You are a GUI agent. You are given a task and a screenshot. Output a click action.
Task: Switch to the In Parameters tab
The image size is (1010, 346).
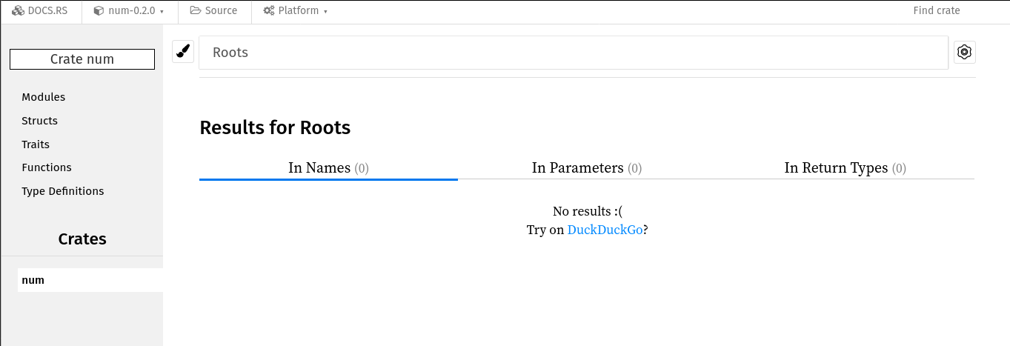click(587, 168)
